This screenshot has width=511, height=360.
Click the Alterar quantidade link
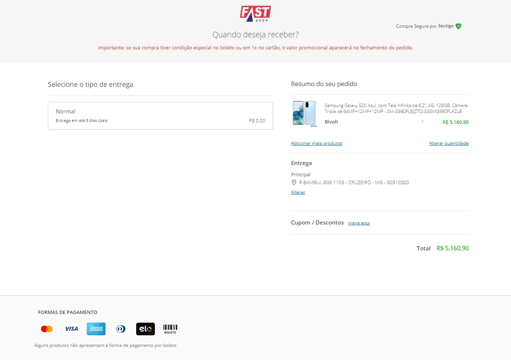pyautogui.click(x=449, y=143)
